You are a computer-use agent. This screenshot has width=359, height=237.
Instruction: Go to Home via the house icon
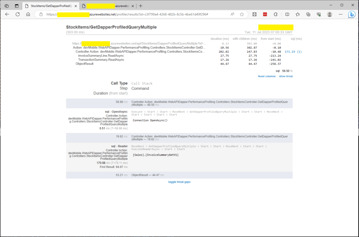pos(28,14)
